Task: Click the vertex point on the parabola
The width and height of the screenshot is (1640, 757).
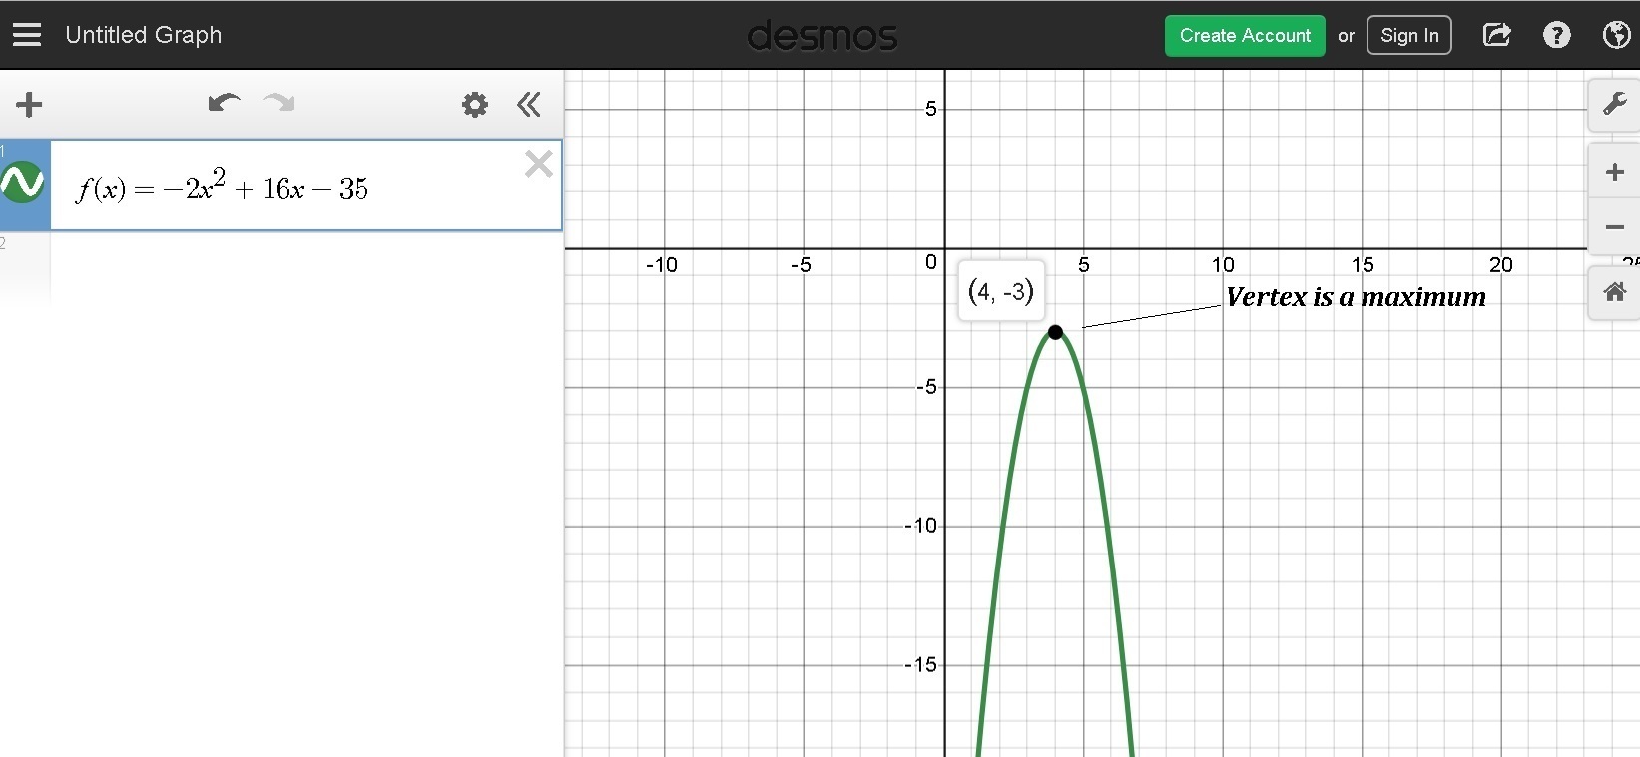Action: (1055, 332)
